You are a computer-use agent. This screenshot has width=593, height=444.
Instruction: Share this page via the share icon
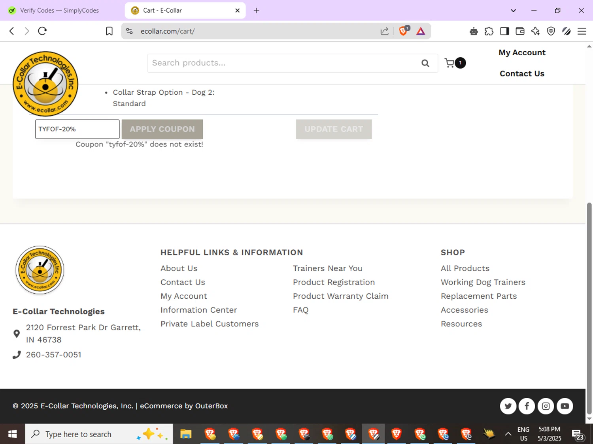384,31
